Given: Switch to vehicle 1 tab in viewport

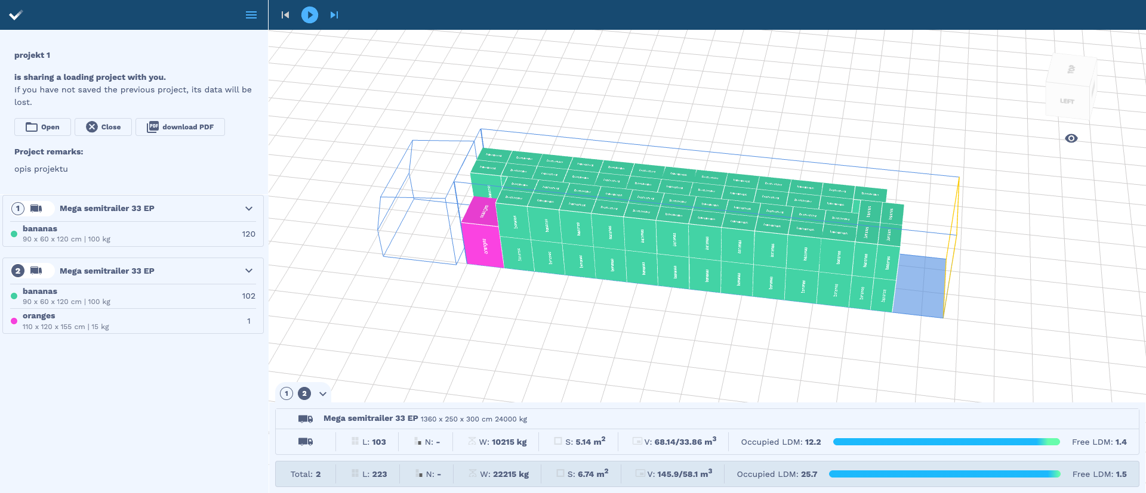Looking at the screenshot, I should tap(286, 393).
